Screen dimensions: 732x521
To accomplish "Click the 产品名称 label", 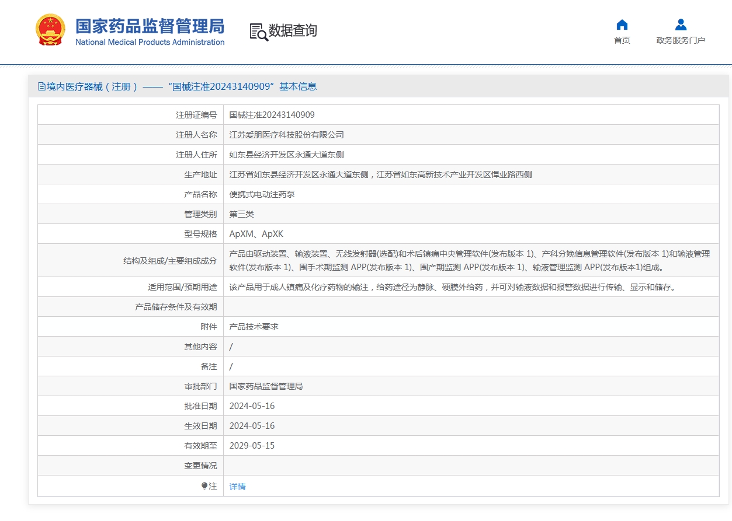I will point(200,194).
